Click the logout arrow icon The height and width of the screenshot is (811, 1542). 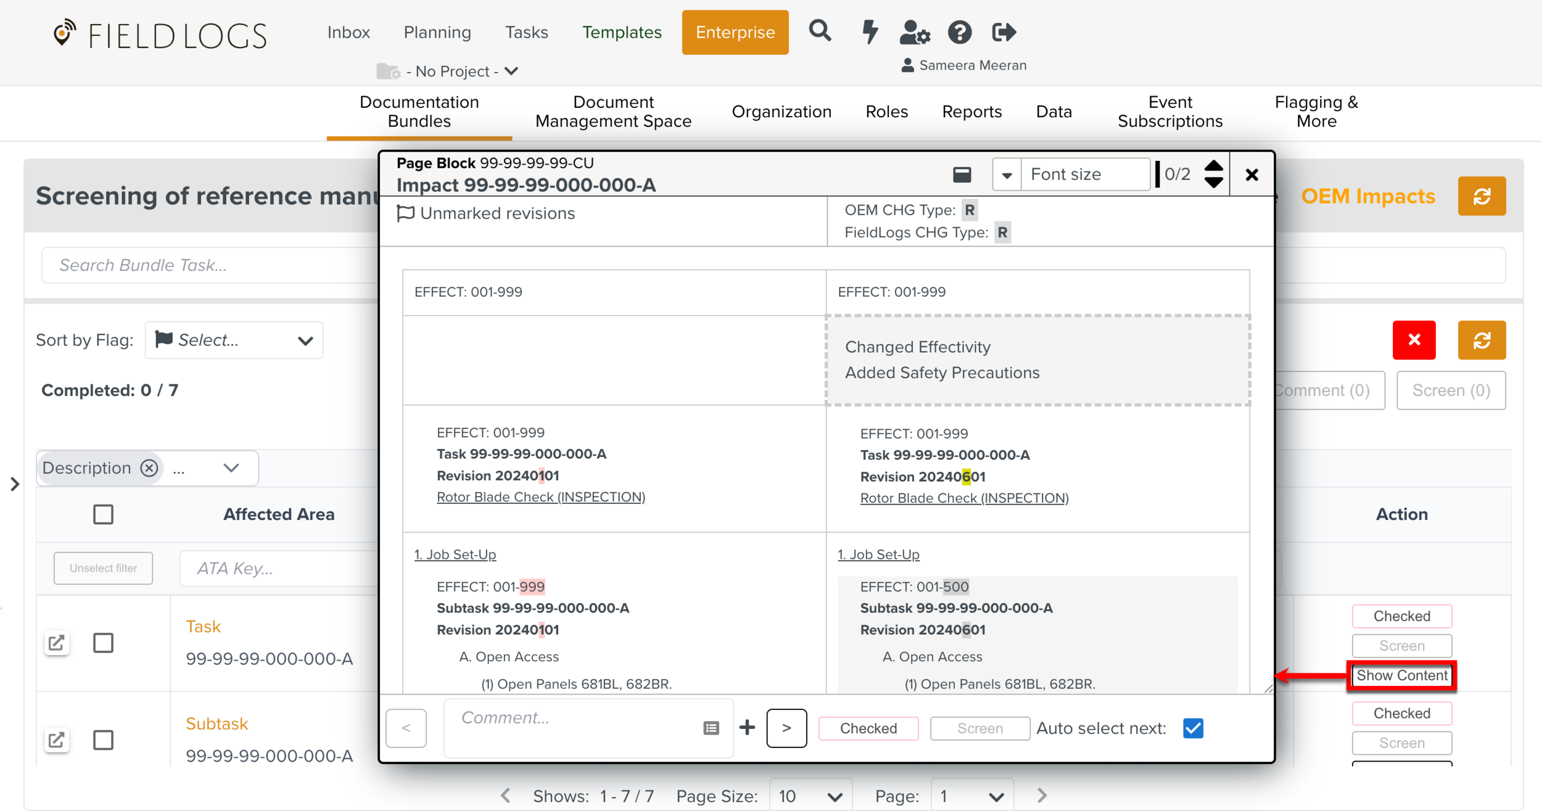click(1004, 32)
